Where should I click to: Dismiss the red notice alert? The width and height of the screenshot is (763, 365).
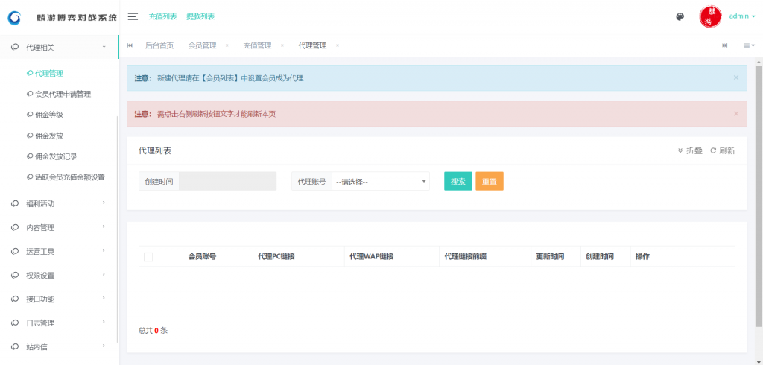click(x=735, y=113)
